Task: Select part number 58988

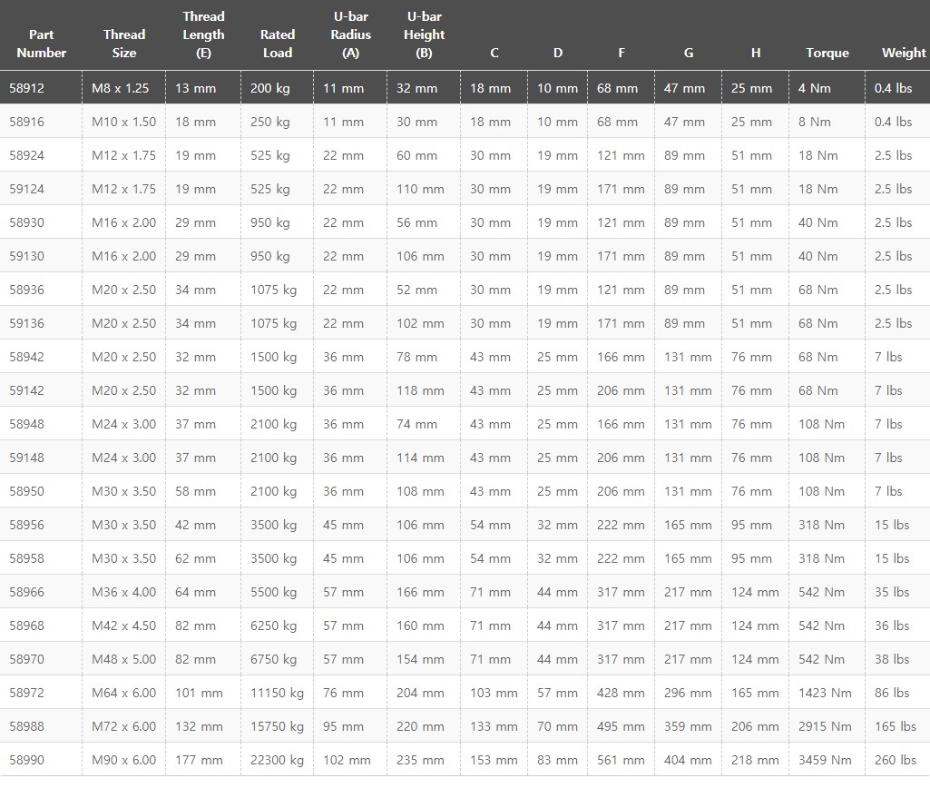Action: [26, 726]
